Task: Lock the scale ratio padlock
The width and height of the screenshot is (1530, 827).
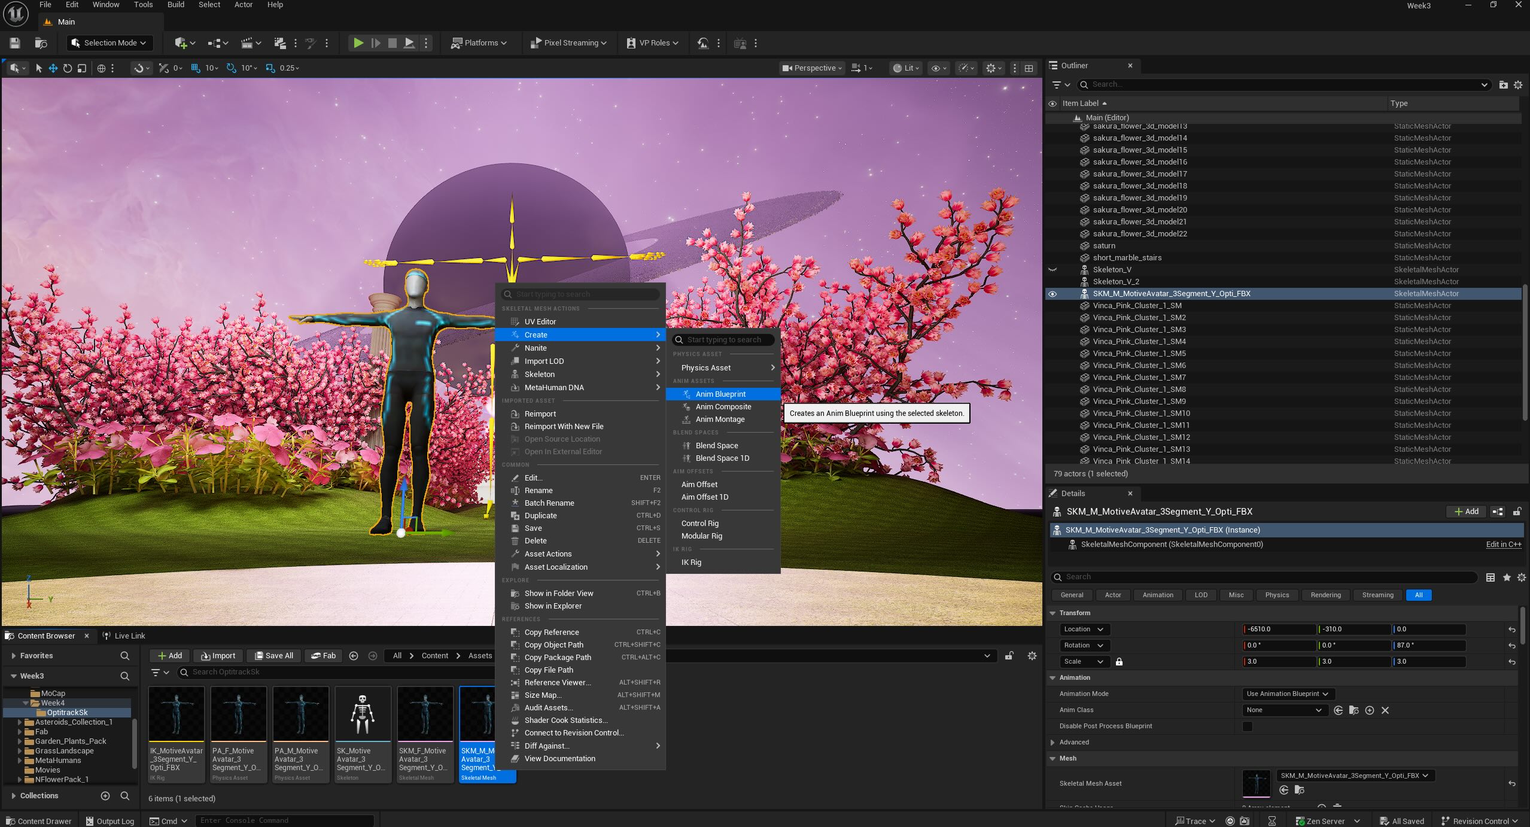Action: pos(1119,662)
